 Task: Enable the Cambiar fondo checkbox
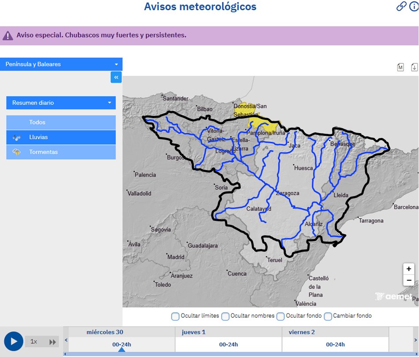point(328,316)
